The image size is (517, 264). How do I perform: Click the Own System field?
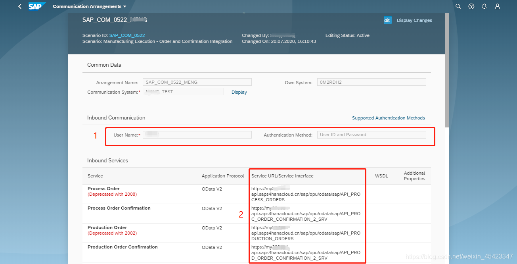click(x=371, y=82)
